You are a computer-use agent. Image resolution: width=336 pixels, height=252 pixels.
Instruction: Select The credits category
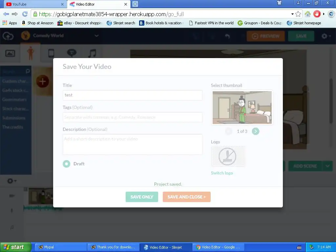pyautogui.click(x=13, y=127)
